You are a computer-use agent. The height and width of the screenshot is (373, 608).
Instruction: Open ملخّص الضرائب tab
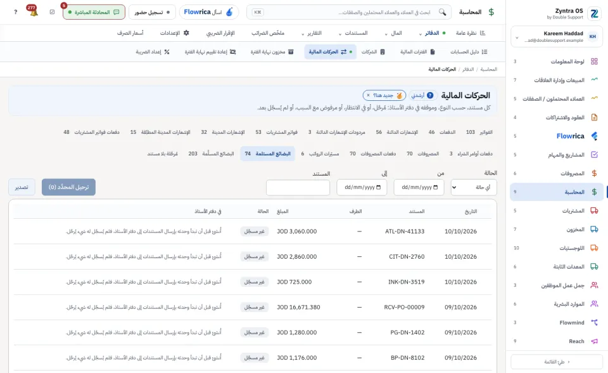pyautogui.click(x=268, y=33)
